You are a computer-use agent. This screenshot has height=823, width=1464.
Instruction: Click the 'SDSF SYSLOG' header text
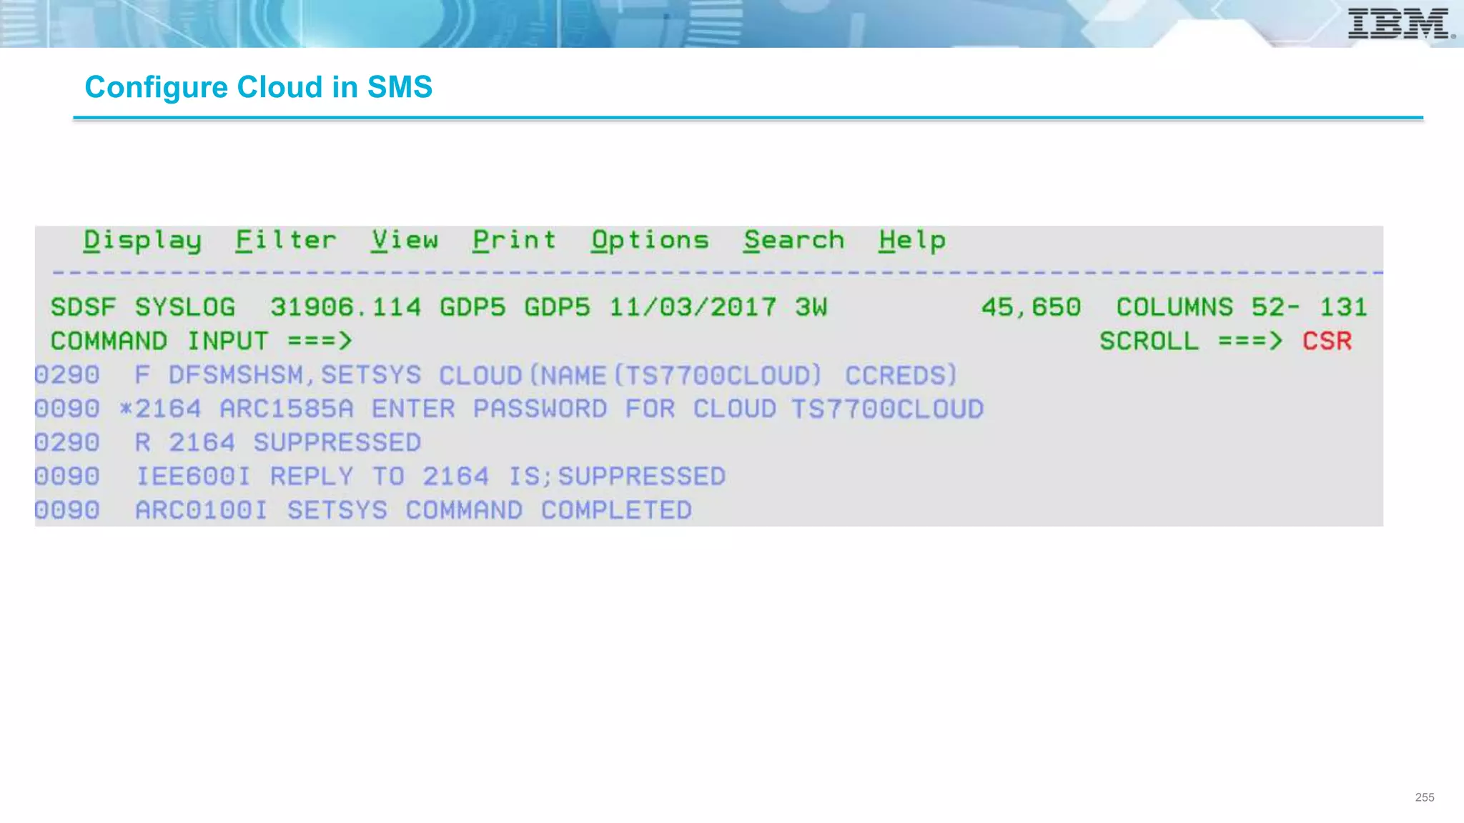(142, 307)
